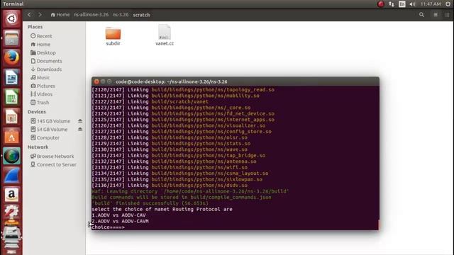
Task: Select Connect to Server in sidebar
Action: [x=55, y=164]
